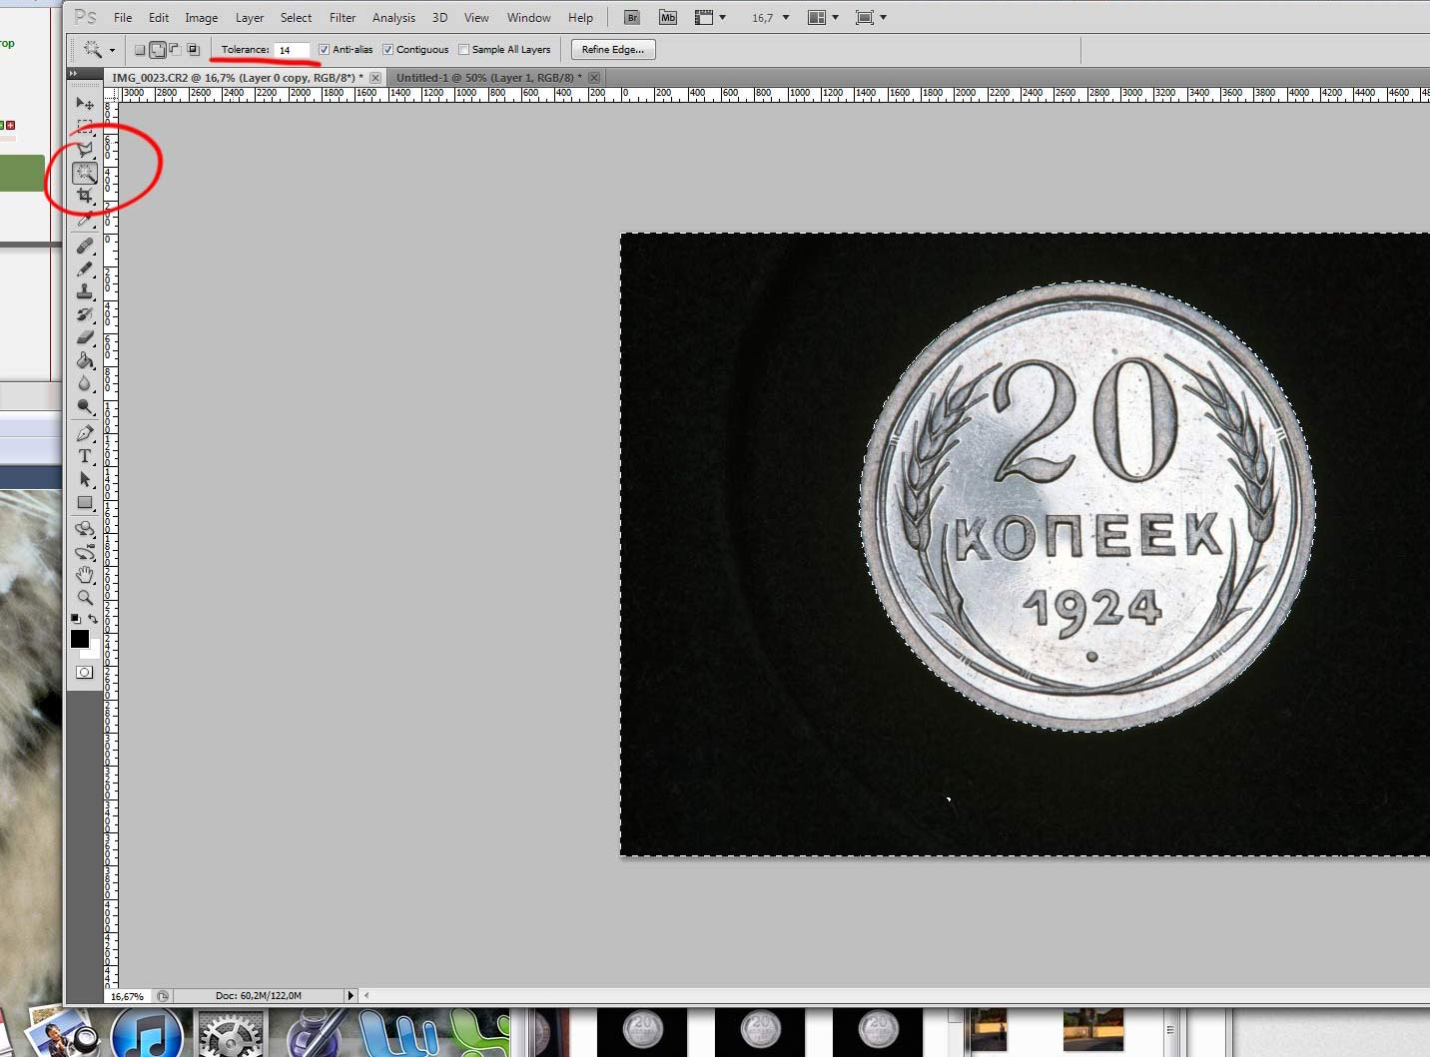Select the Dodge tool
The image size is (1430, 1057).
tap(85, 406)
